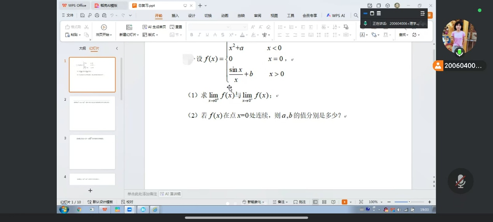This screenshot has height=222, width=493.
Task: Switch to slide sorter view icon
Action: [324, 202]
